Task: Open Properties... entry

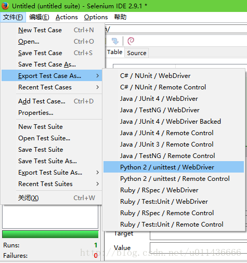Action: (x=51, y=113)
